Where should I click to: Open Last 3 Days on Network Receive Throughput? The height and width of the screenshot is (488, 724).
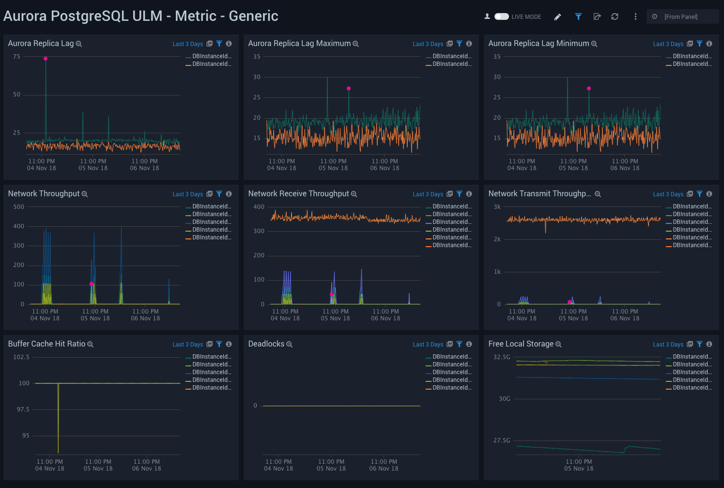coord(428,194)
